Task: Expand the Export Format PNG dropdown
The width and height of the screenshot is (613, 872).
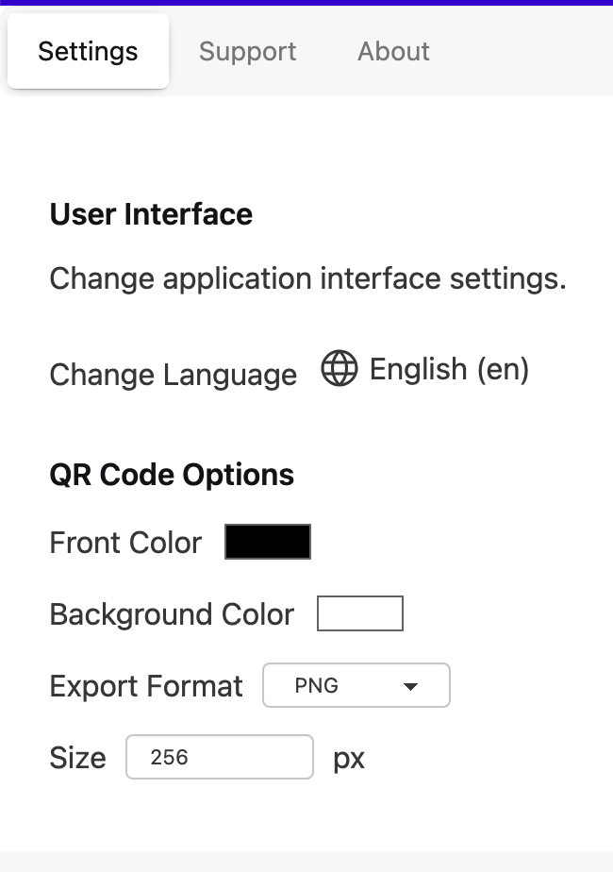Action: point(356,686)
